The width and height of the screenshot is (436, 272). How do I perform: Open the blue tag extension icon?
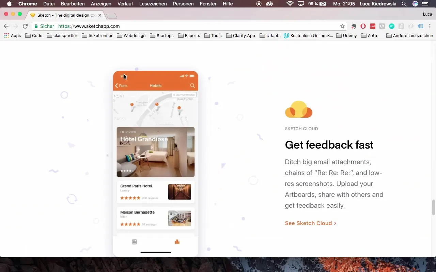pos(421,26)
